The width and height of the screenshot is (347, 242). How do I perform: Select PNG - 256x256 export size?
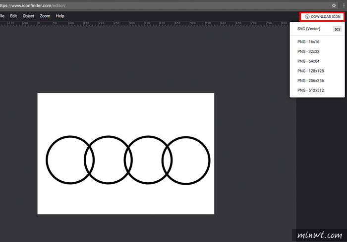317,81
